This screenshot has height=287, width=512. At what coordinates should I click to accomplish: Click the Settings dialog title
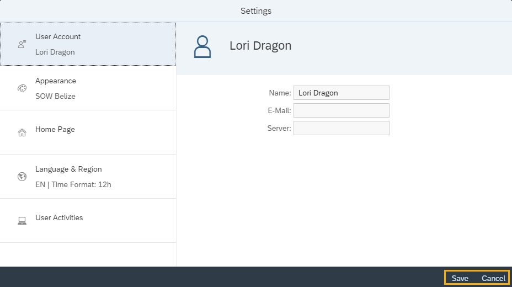pos(256,11)
